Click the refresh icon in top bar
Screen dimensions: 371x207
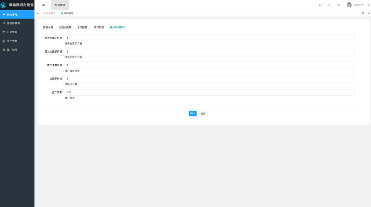[x=320, y=5]
